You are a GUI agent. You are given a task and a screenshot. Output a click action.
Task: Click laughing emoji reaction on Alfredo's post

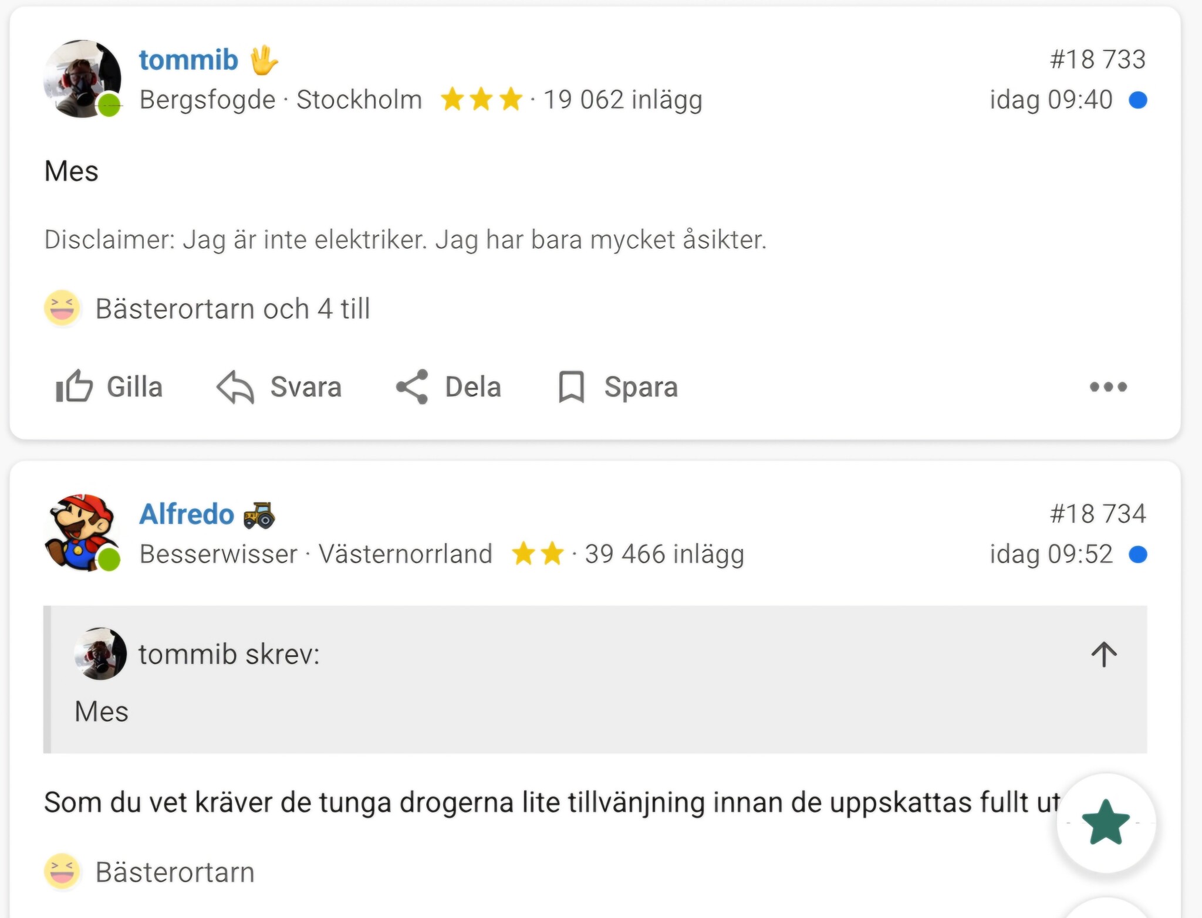(x=62, y=871)
